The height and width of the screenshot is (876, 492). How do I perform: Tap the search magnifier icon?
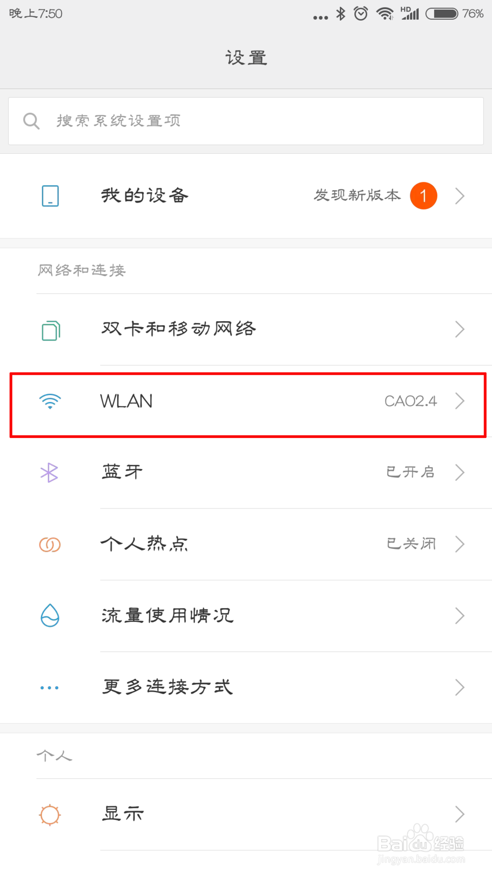[31, 121]
